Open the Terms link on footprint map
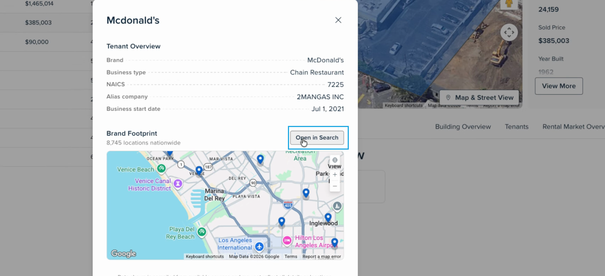 coord(291,257)
